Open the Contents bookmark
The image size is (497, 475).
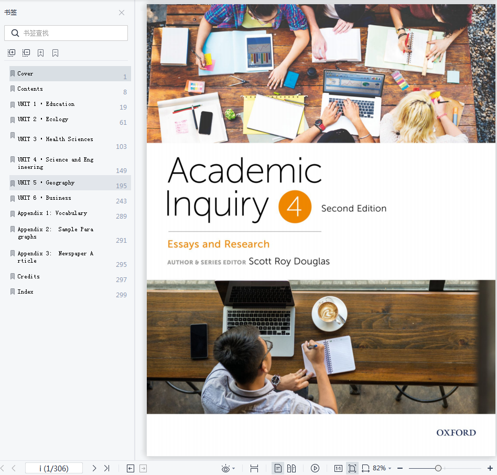[x=70, y=89]
